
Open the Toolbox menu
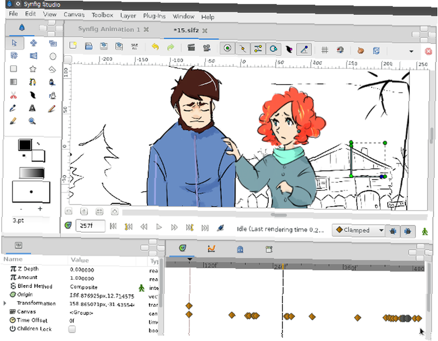102,15
